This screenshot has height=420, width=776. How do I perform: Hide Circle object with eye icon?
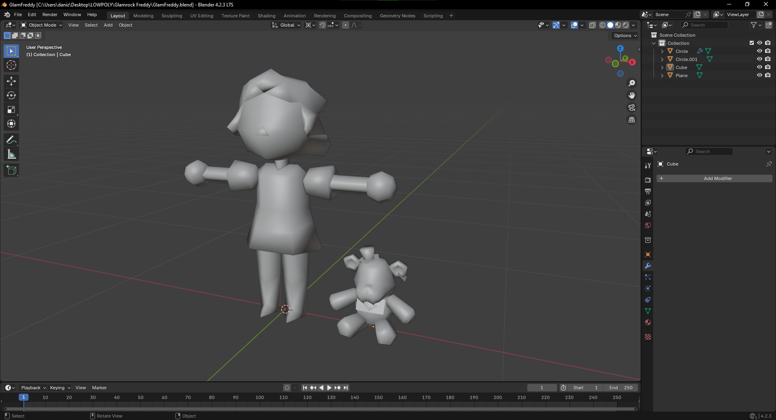coord(759,51)
